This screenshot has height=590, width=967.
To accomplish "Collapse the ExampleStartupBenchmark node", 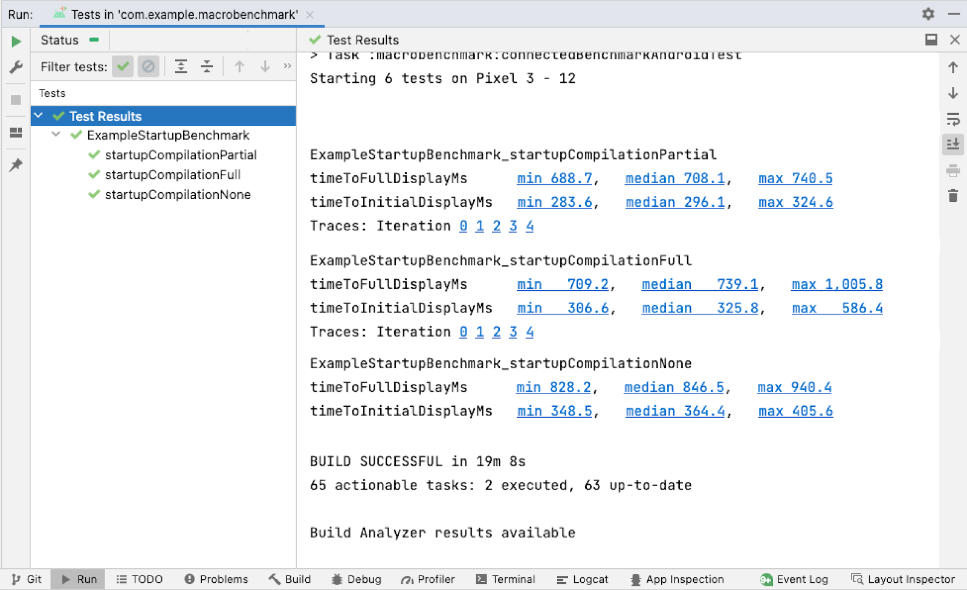I will click(56, 135).
